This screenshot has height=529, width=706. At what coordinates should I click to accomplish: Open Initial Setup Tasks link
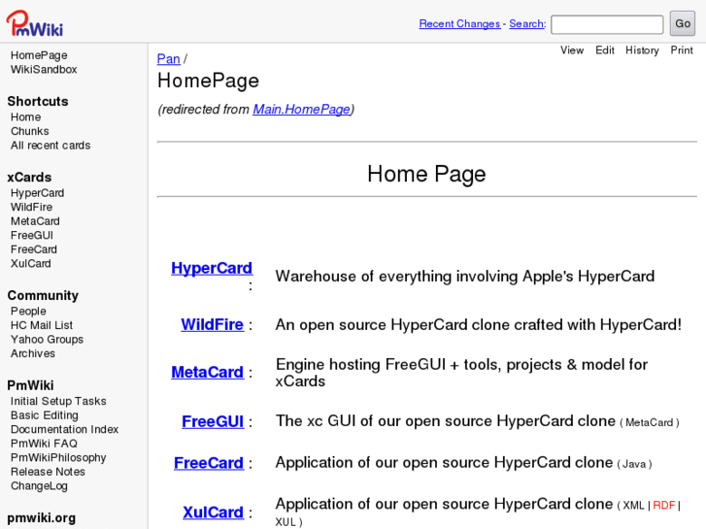[58, 401]
